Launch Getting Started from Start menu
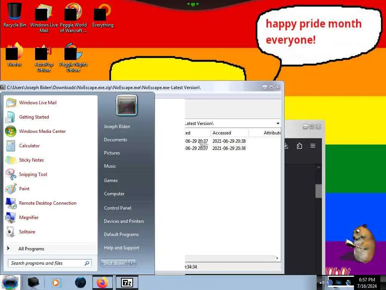This screenshot has width=386, height=290. click(51, 117)
